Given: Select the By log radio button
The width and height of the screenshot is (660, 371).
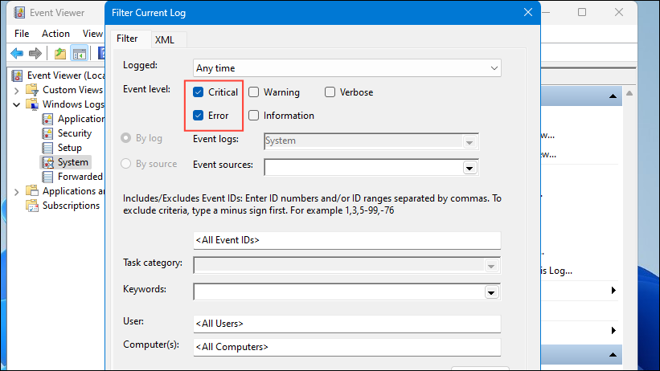Looking at the screenshot, I should tap(126, 138).
